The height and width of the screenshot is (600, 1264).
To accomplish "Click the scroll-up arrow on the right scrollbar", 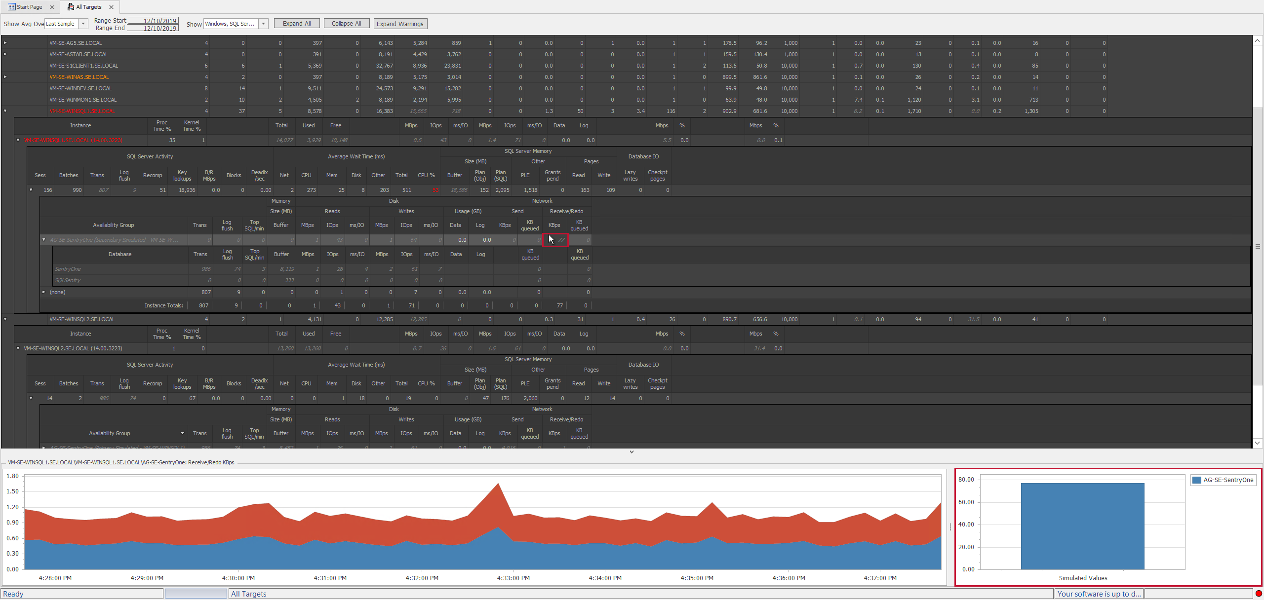I will [1257, 40].
